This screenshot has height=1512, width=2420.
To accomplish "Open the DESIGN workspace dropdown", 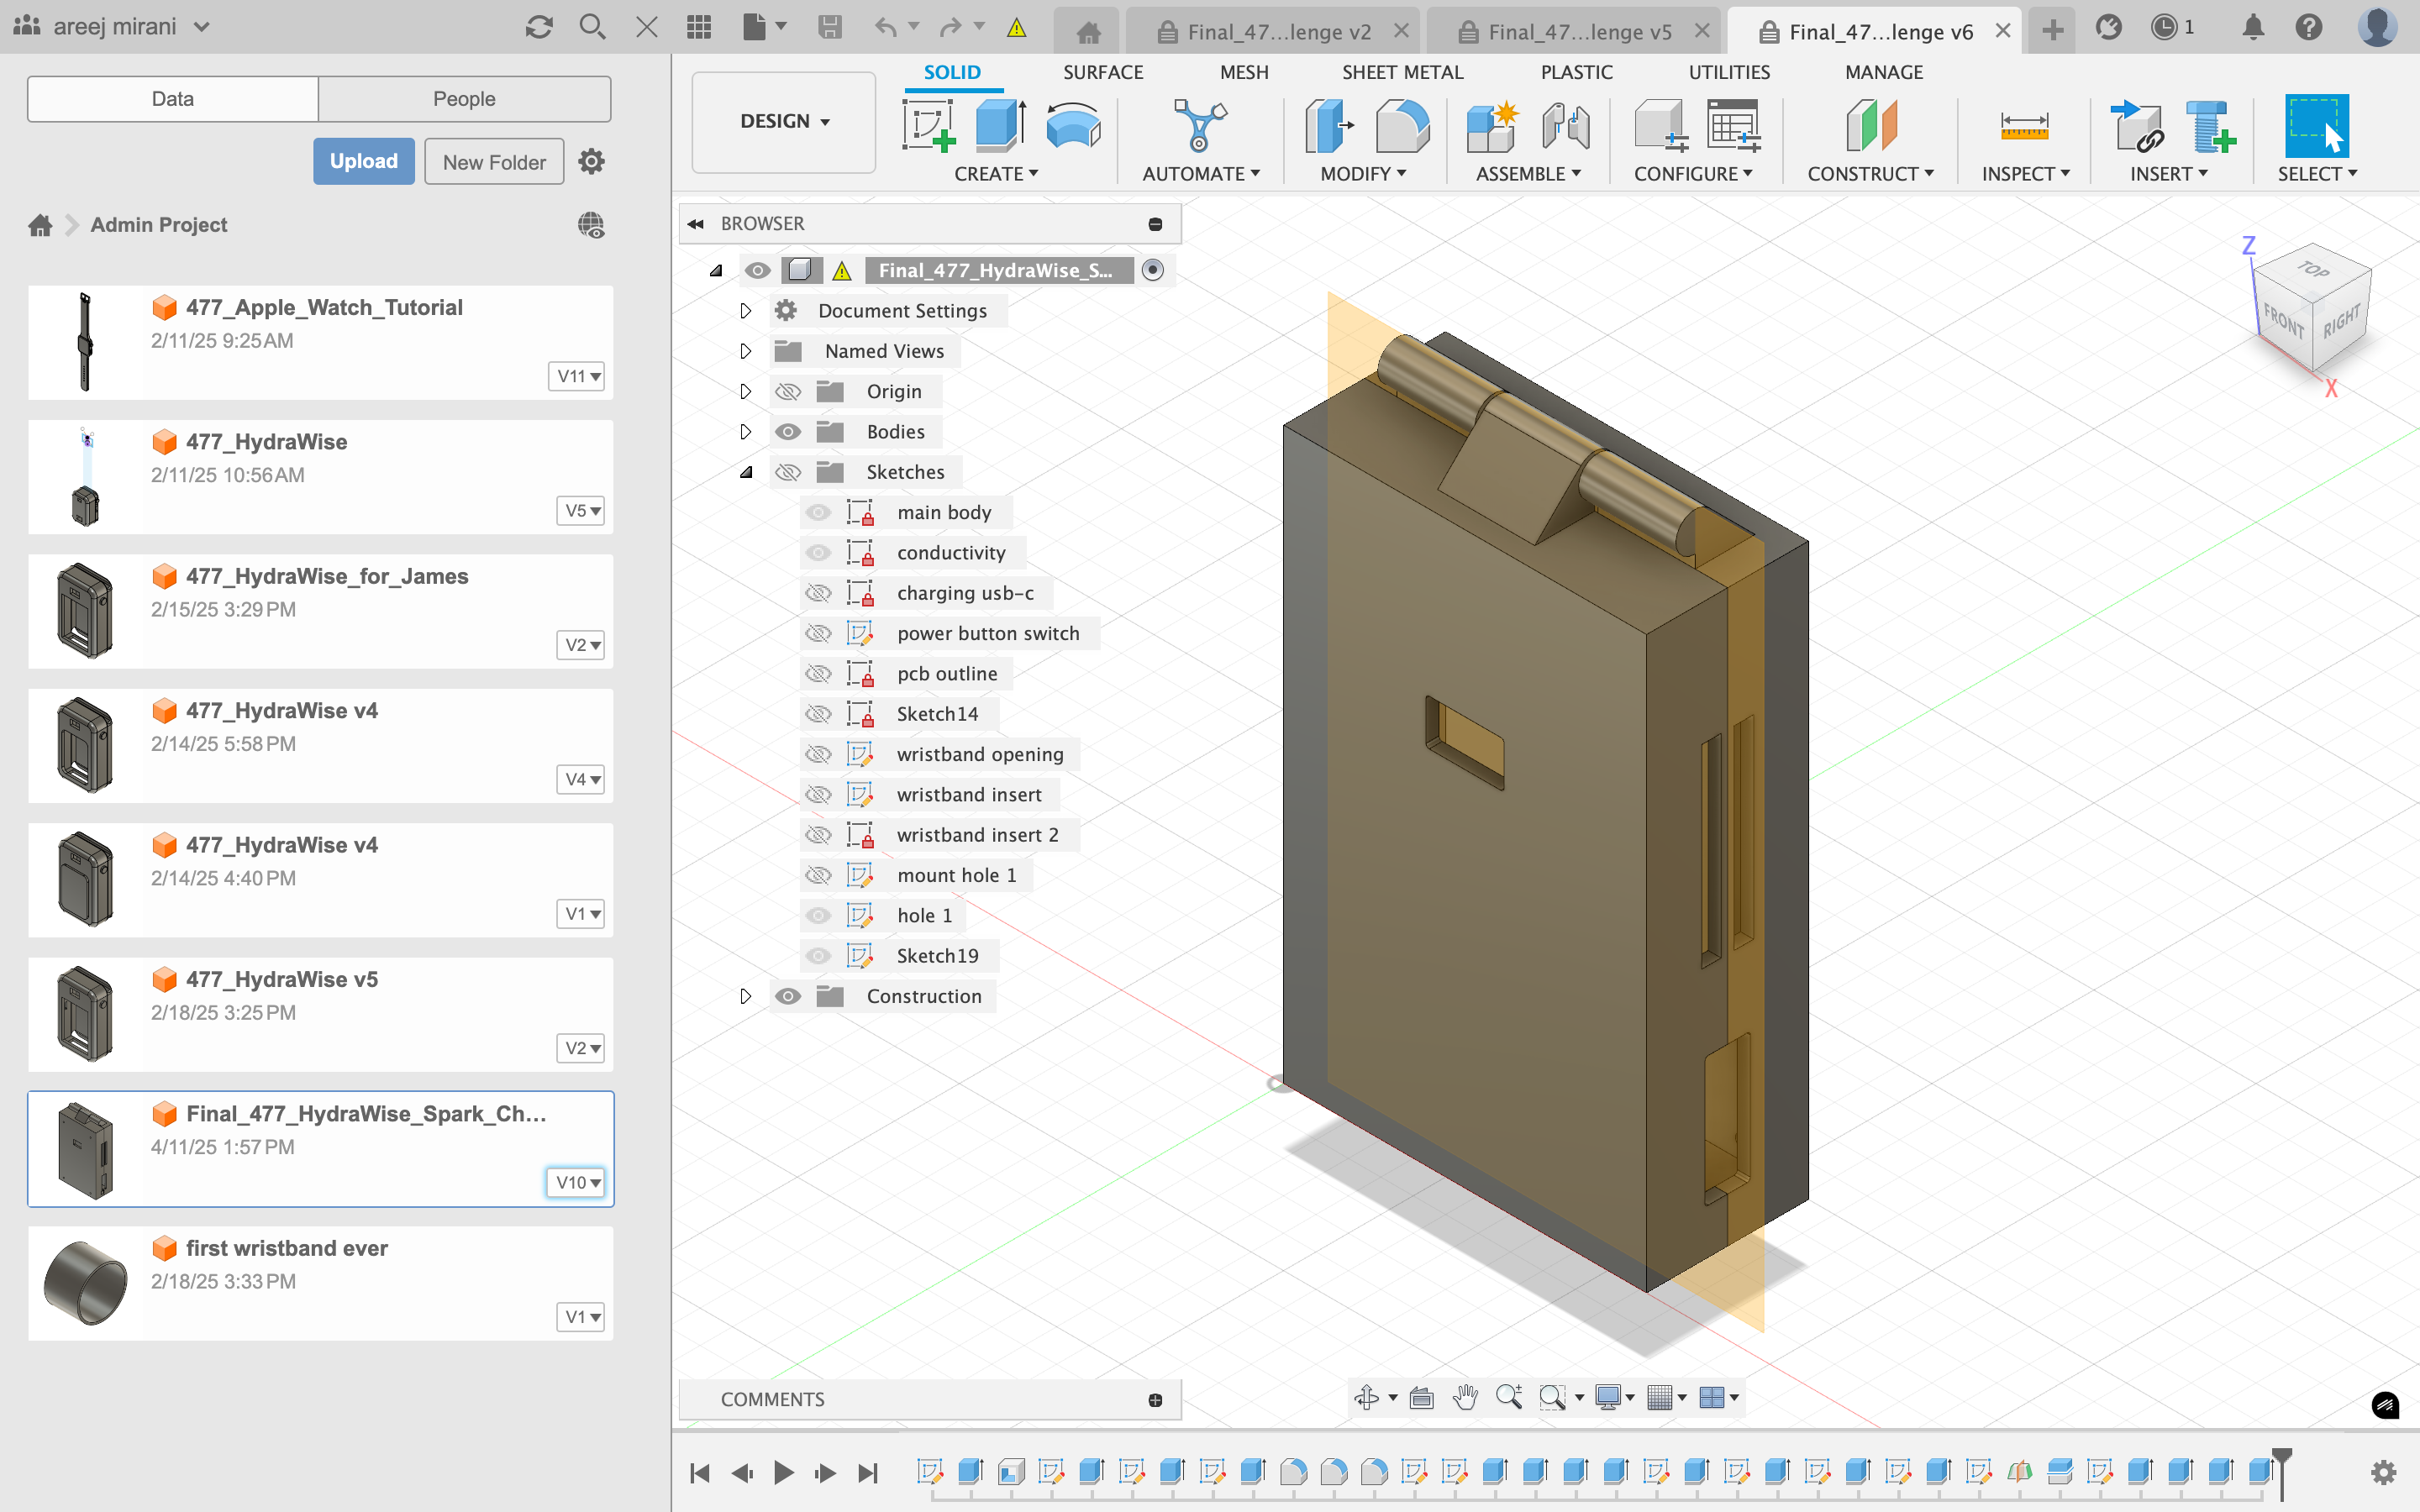I will [x=784, y=121].
